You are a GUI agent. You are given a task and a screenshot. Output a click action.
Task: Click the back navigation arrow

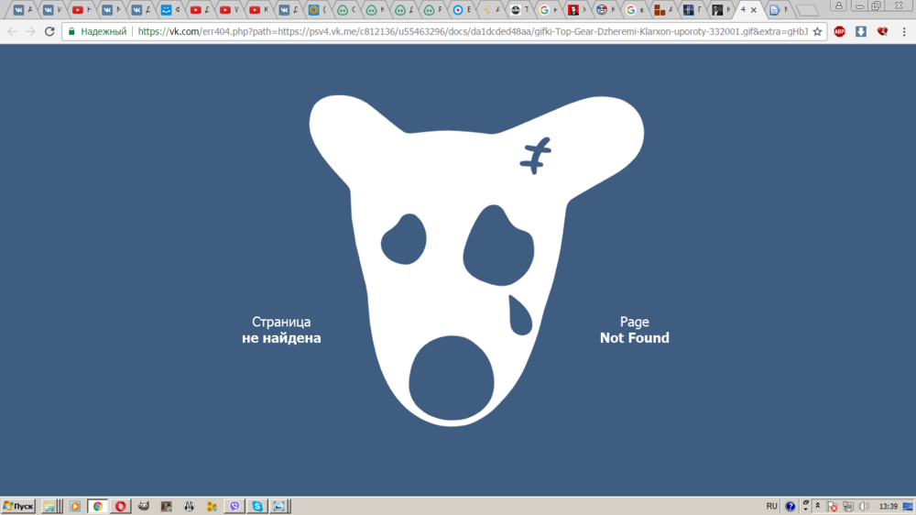12,31
